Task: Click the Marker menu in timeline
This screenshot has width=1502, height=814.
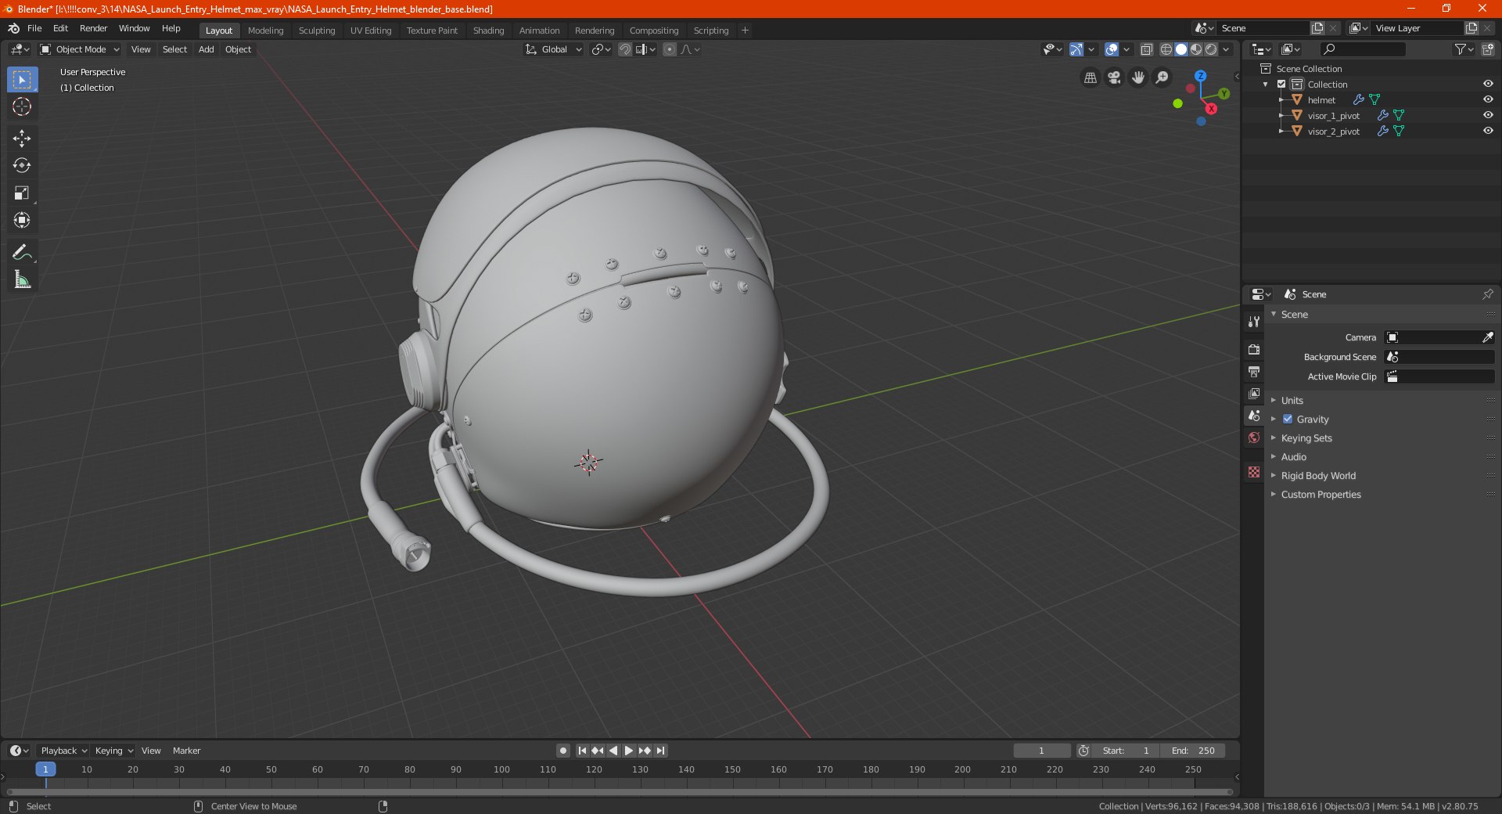Action: click(186, 751)
